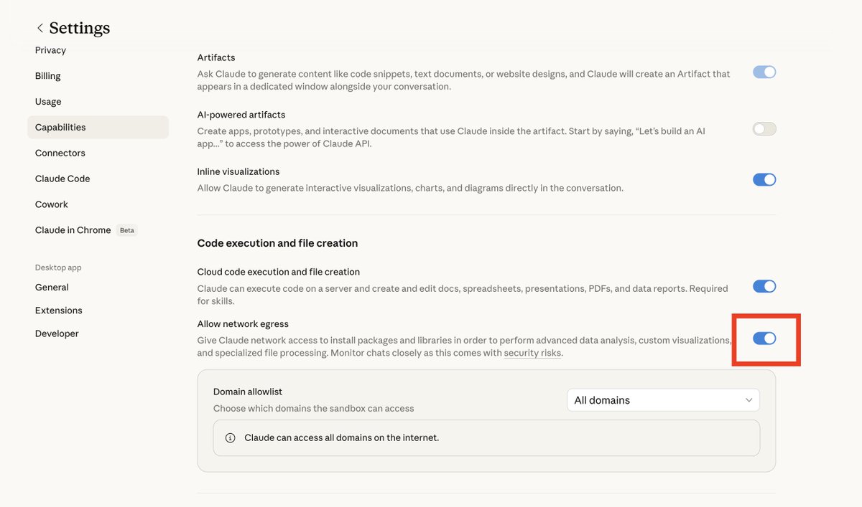Open the Privacy settings section

(x=50, y=50)
